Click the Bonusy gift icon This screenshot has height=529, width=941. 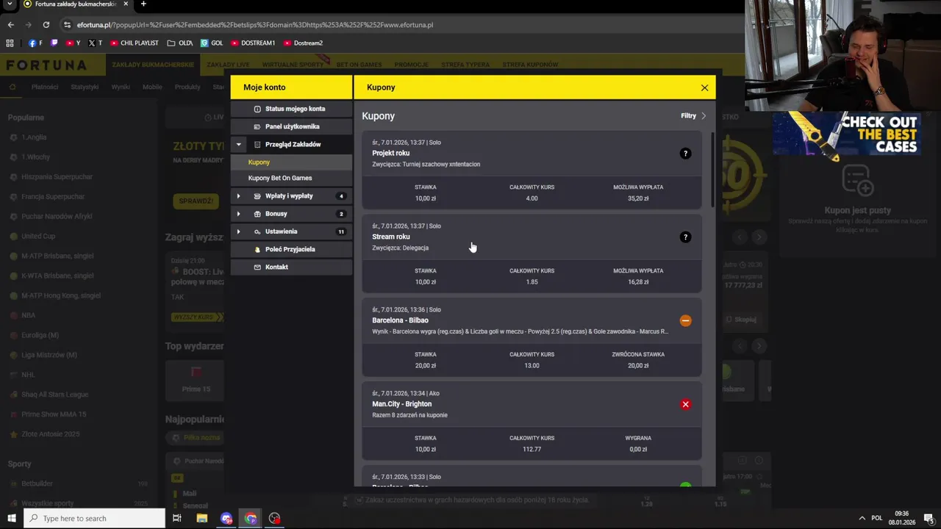tap(257, 214)
